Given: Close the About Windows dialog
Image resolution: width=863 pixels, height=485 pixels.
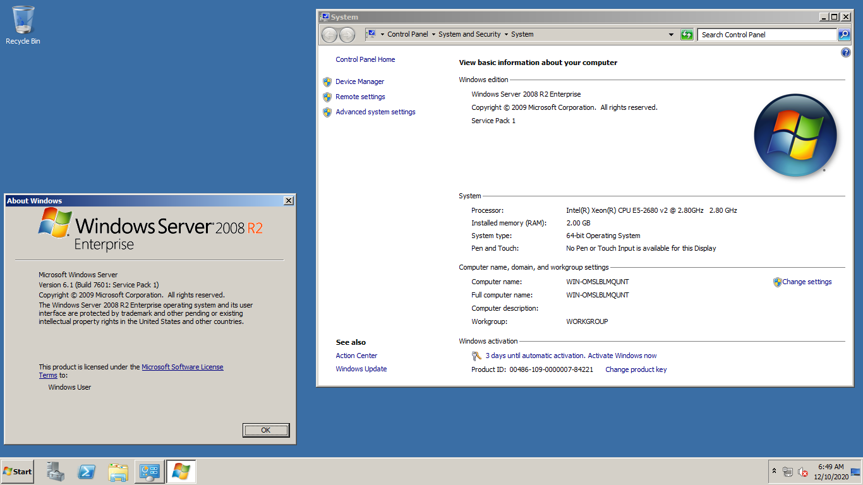Looking at the screenshot, I should (x=289, y=201).
